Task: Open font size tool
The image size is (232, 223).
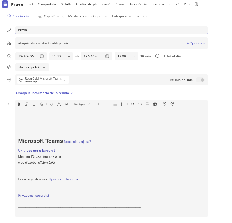Action: tap(67, 104)
